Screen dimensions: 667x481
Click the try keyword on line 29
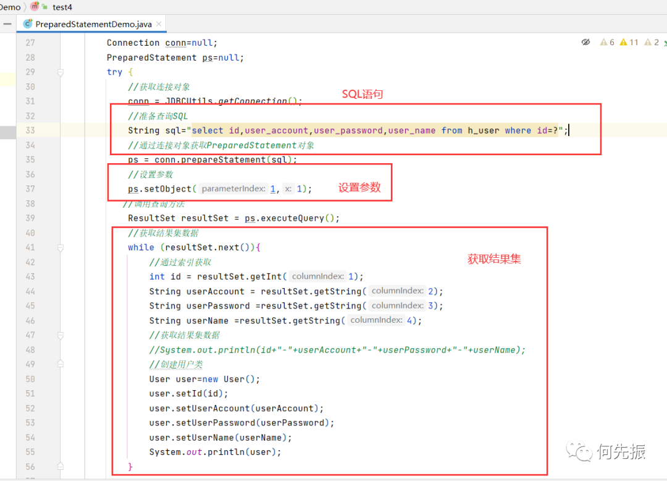[x=114, y=72]
